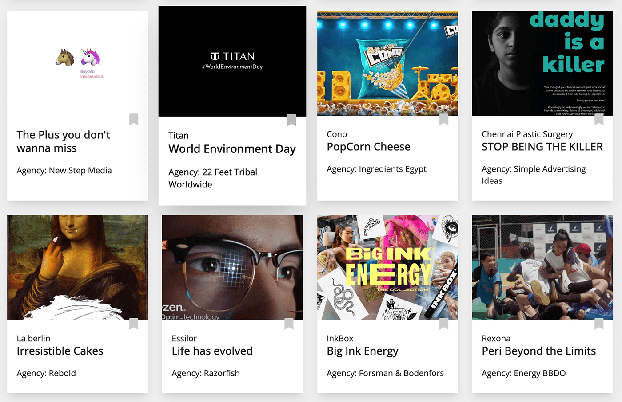Save the Cono PopCorn Cheese ad with its bookmark icon
The width and height of the screenshot is (622, 402).
(444, 119)
